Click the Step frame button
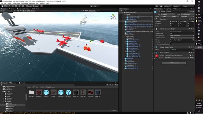The height and width of the screenshot is (114, 203). [98, 6]
